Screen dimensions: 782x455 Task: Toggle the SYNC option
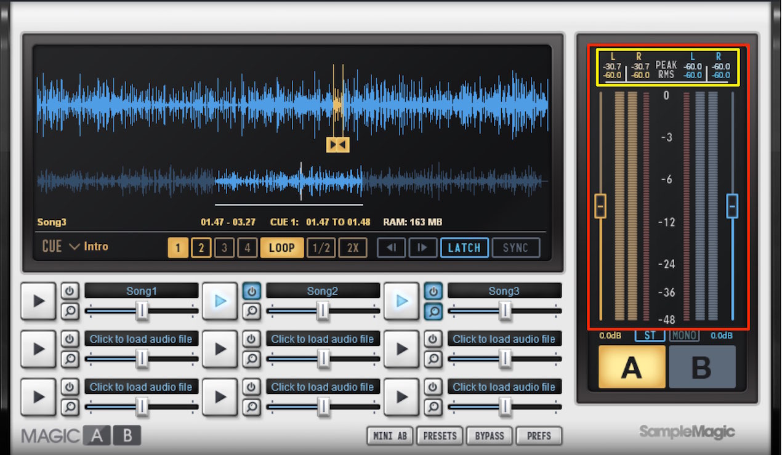pyautogui.click(x=516, y=248)
